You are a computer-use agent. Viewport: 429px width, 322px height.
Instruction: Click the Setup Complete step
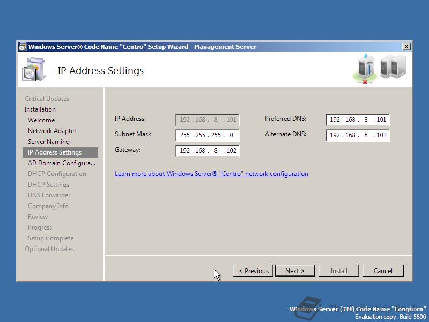50,238
